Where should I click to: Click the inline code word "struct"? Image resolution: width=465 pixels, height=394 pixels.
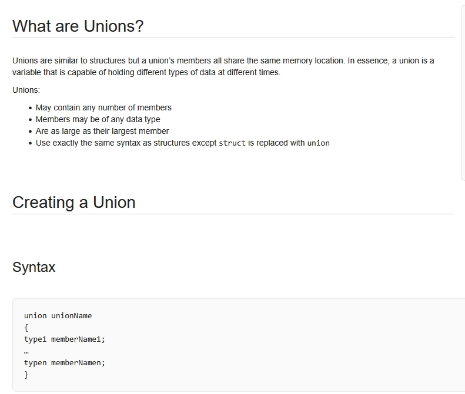[232, 143]
